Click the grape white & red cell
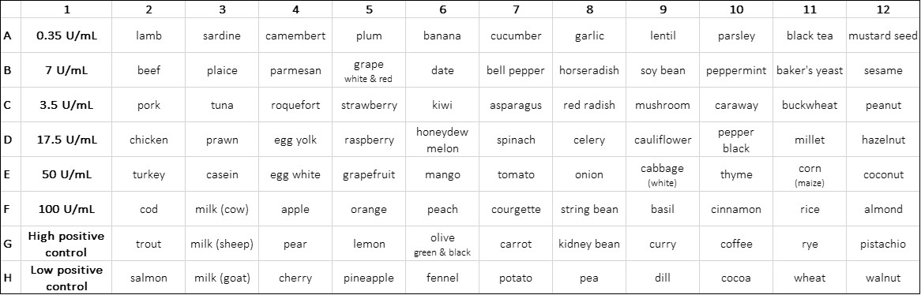This screenshot has width=921, height=295. pos(369,70)
